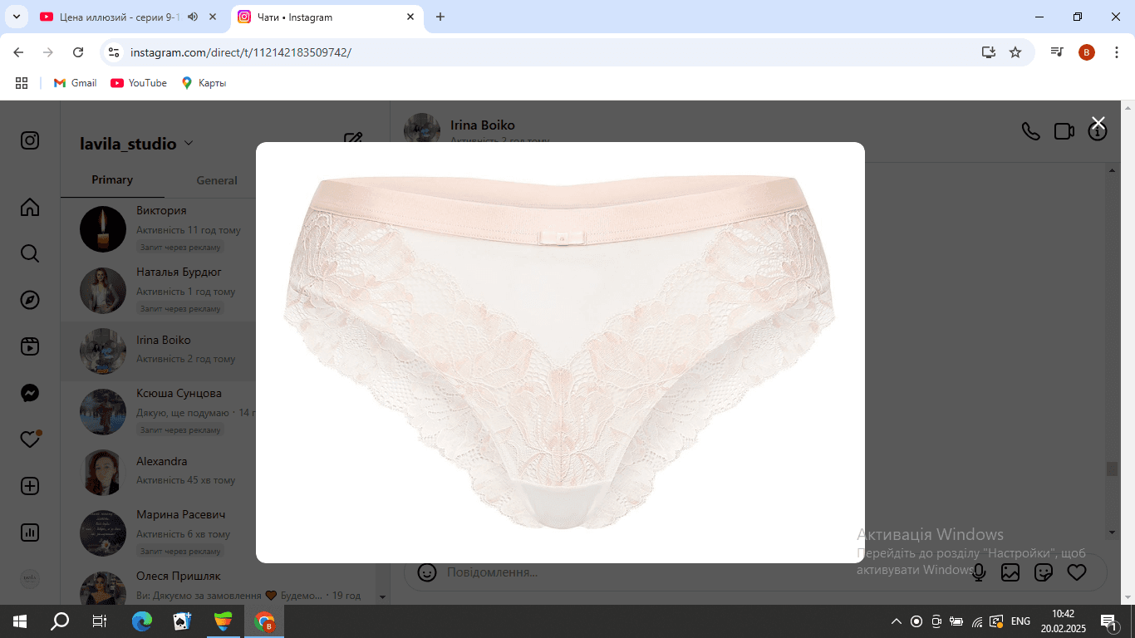The width and height of the screenshot is (1135, 638).
Task: Open the Search icon in sidebar
Action: click(30, 253)
